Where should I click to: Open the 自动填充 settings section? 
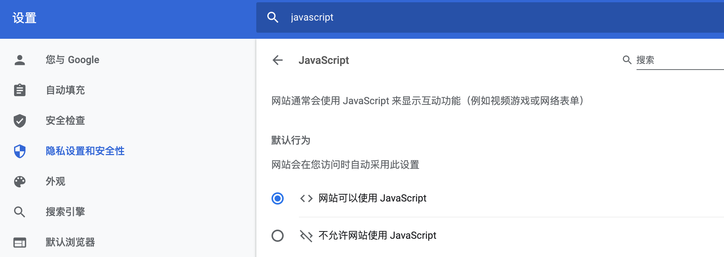coord(65,90)
